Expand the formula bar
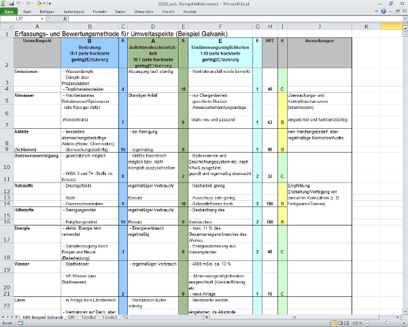Viewport: 408px width, 327px height. pyautogui.click(x=403, y=19)
